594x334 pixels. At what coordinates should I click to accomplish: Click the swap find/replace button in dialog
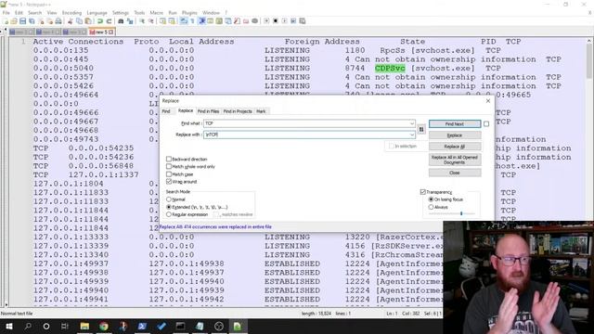tap(421, 130)
